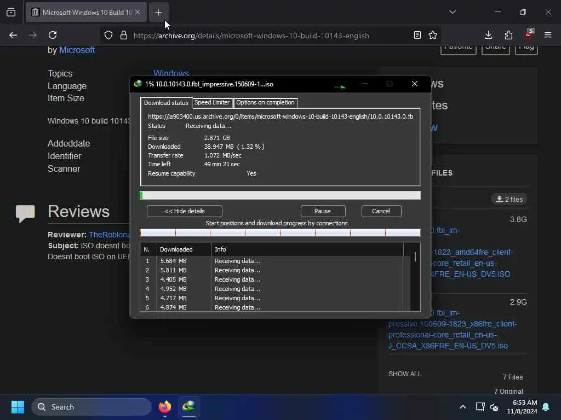Screen dimensions: 561x420
Task: Minimize the IDM download dialog
Action: tap(364, 84)
